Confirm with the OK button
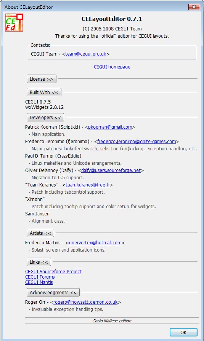Image resolution: width=204 pixels, height=341 pixels. click(x=183, y=332)
